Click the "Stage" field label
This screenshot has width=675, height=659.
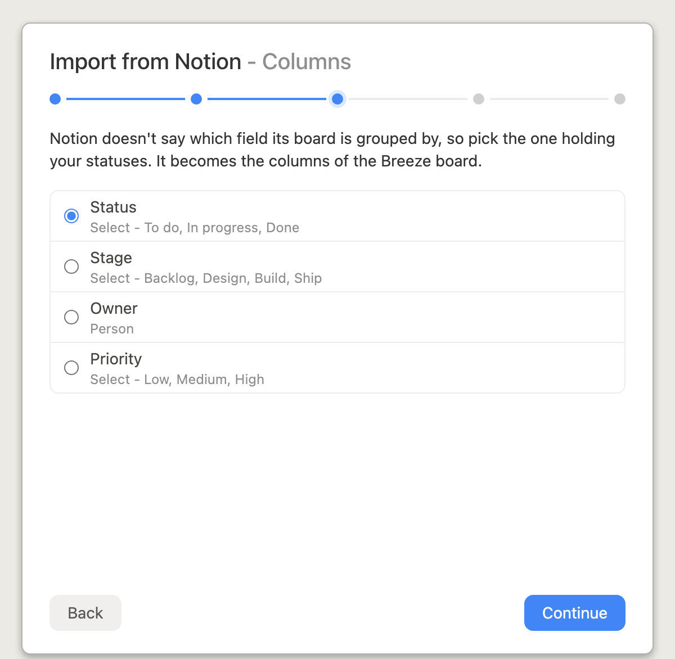(111, 258)
